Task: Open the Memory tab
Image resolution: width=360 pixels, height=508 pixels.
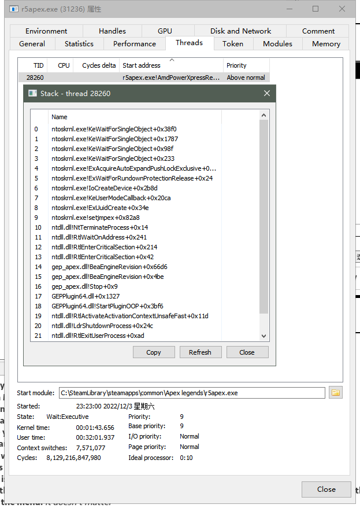Action: click(326, 44)
